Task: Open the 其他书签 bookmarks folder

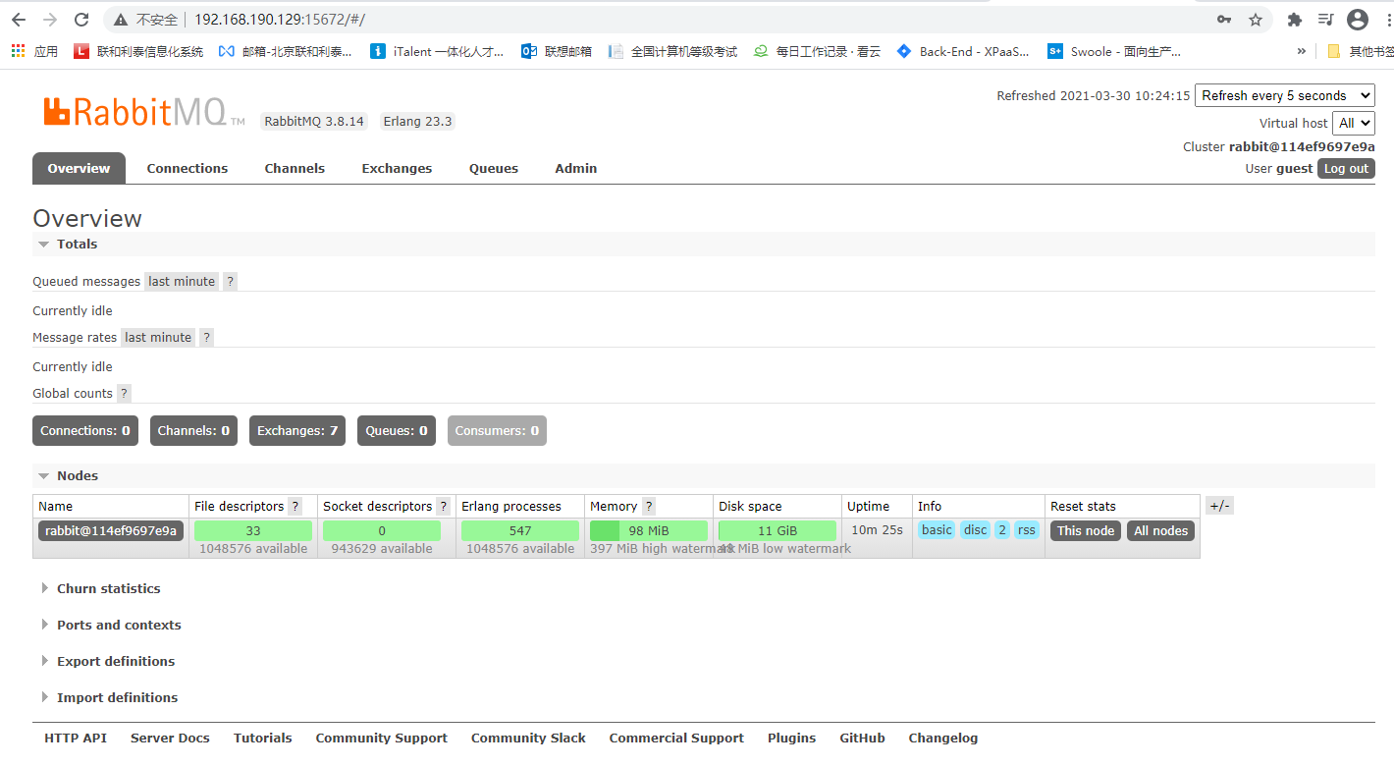Action: coord(1360,51)
